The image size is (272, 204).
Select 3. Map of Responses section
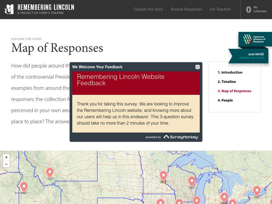pyautogui.click(x=234, y=91)
